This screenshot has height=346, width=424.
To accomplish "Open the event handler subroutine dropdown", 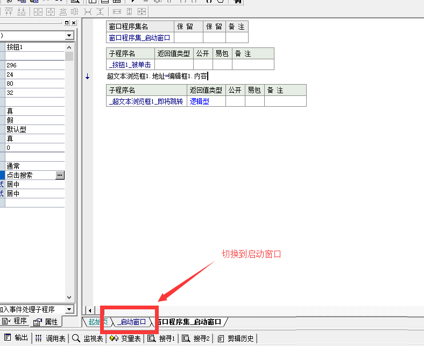I will pyautogui.click(x=69, y=309).
